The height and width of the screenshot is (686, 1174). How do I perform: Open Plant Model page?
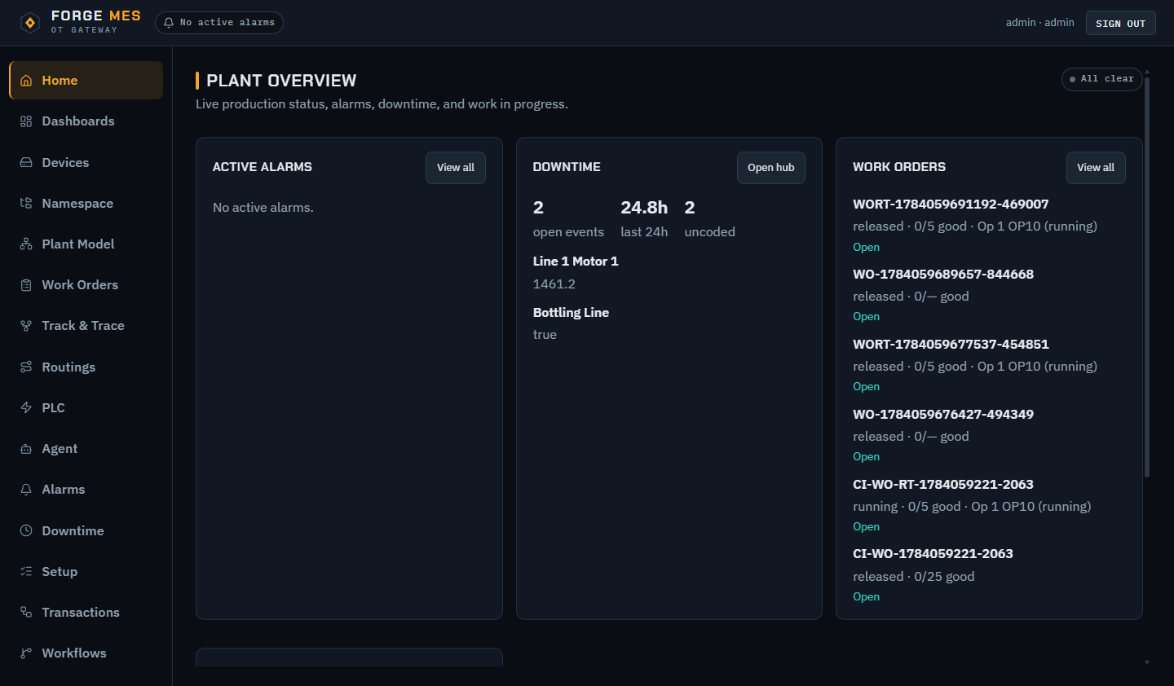pyautogui.click(x=86, y=244)
